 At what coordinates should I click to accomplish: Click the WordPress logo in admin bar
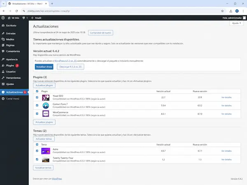(x=3, y=18)
